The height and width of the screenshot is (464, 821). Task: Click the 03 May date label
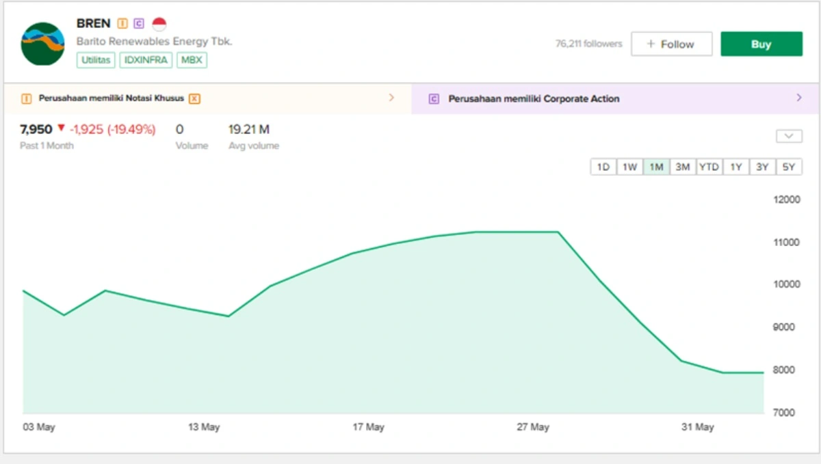[x=39, y=427]
